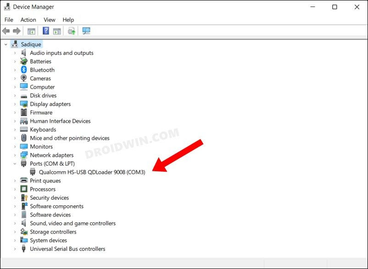
Task: Click the Batteries icon
Action: coord(24,61)
